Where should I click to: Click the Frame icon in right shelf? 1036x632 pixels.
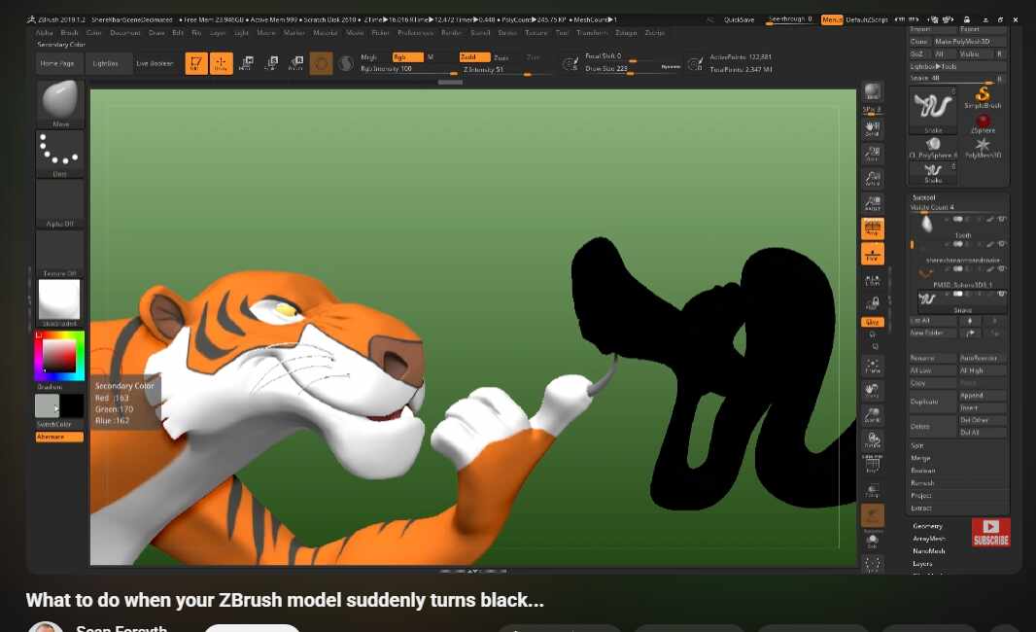pos(872,366)
